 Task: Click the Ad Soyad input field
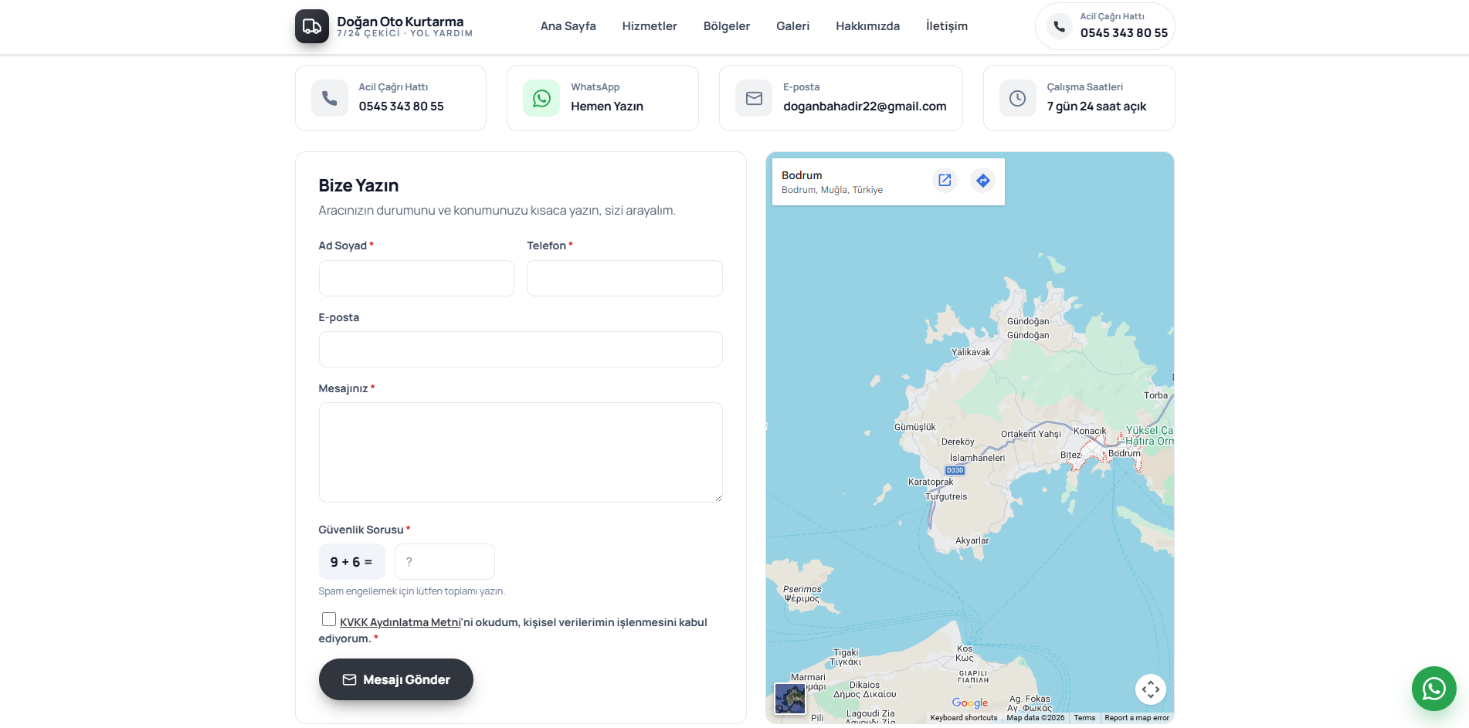point(416,278)
